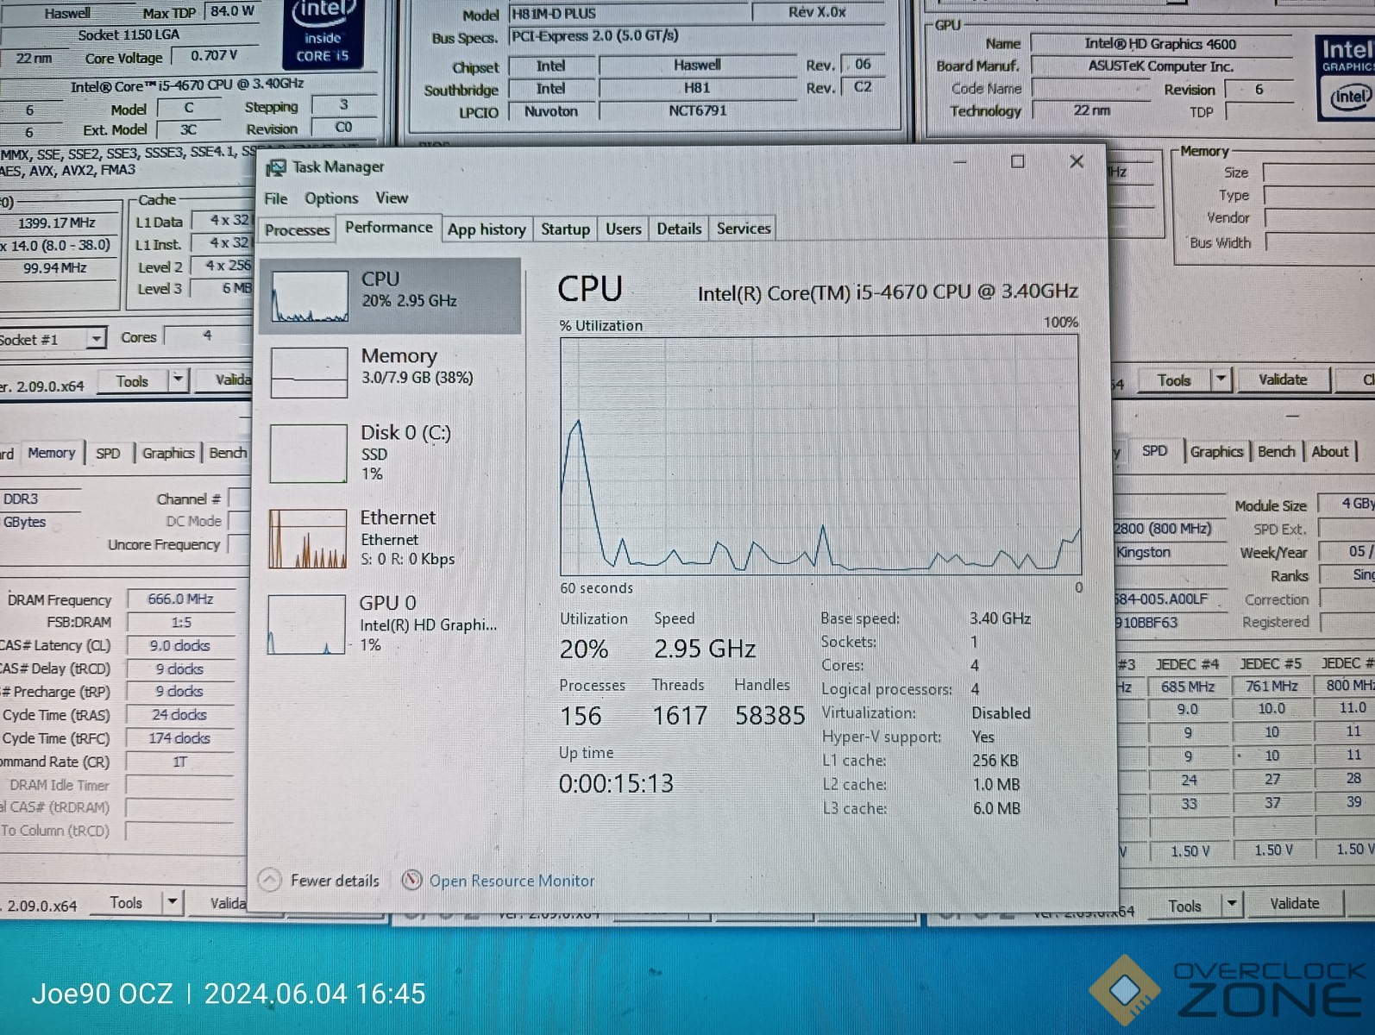
Task: Click Tools button in upper-left CPU-Z window
Action: (132, 381)
